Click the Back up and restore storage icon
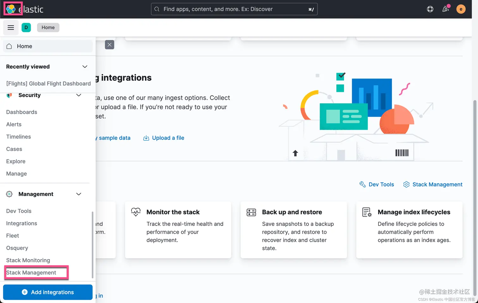This screenshot has height=303, width=478. [251, 212]
